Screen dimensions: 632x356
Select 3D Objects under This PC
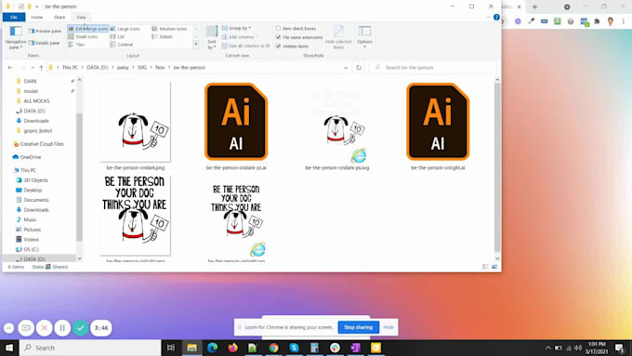click(x=36, y=180)
